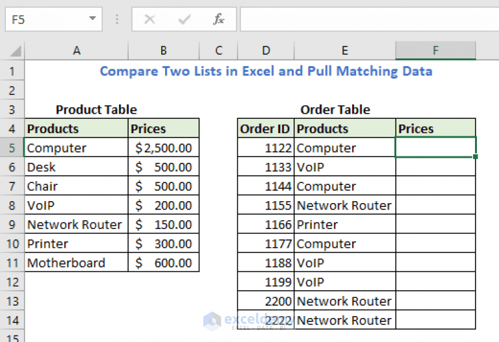The width and height of the screenshot is (499, 342).
Task: Click the '$200.00' price cell
Action: (x=164, y=205)
